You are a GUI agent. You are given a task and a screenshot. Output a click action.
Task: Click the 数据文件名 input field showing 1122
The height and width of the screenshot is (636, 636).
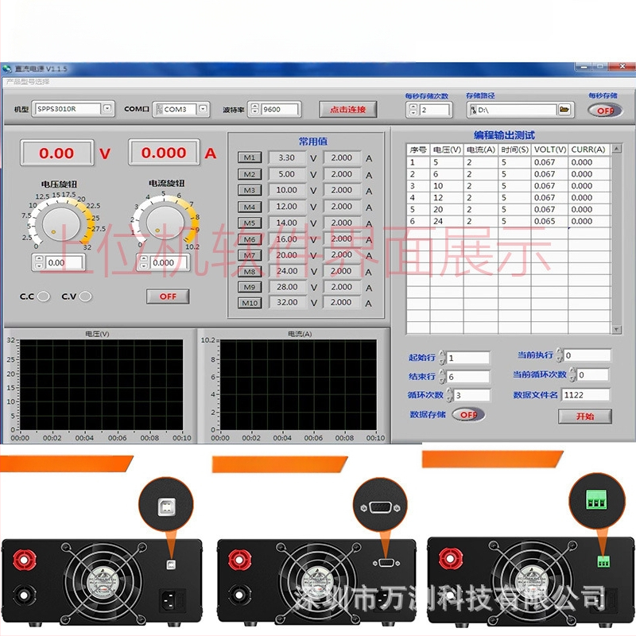click(585, 394)
